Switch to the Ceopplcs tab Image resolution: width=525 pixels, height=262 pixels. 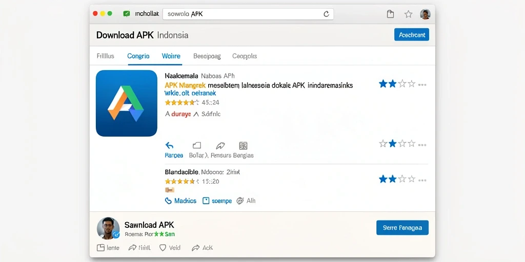tap(245, 56)
